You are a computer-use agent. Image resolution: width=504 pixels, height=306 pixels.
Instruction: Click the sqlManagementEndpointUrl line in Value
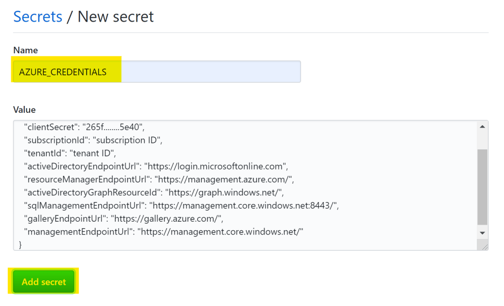coord(181,204)
